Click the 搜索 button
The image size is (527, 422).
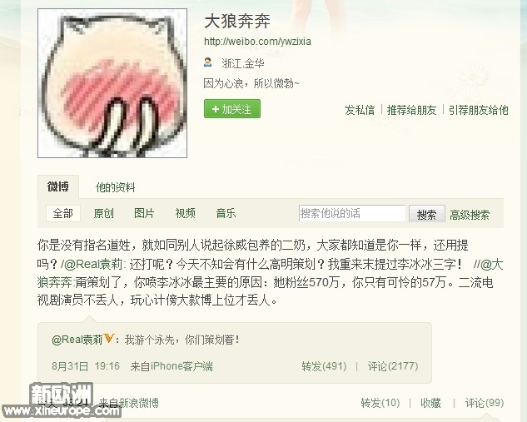[427, 214]
